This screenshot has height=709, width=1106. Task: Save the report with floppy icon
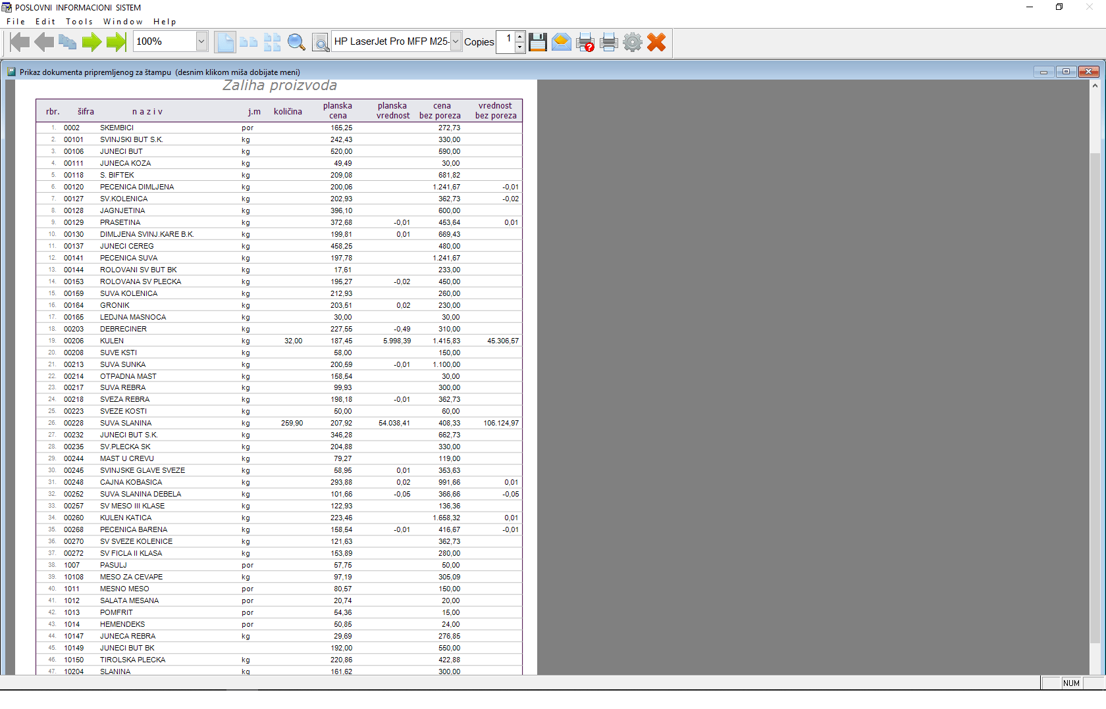(538, 42)
